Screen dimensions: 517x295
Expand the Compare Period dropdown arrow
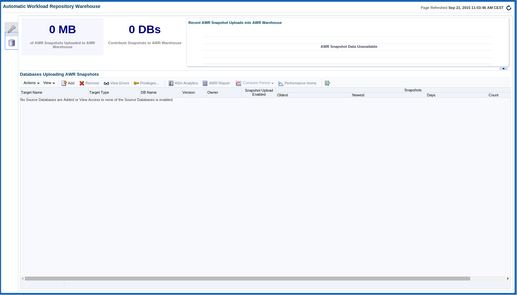point(272,83)
